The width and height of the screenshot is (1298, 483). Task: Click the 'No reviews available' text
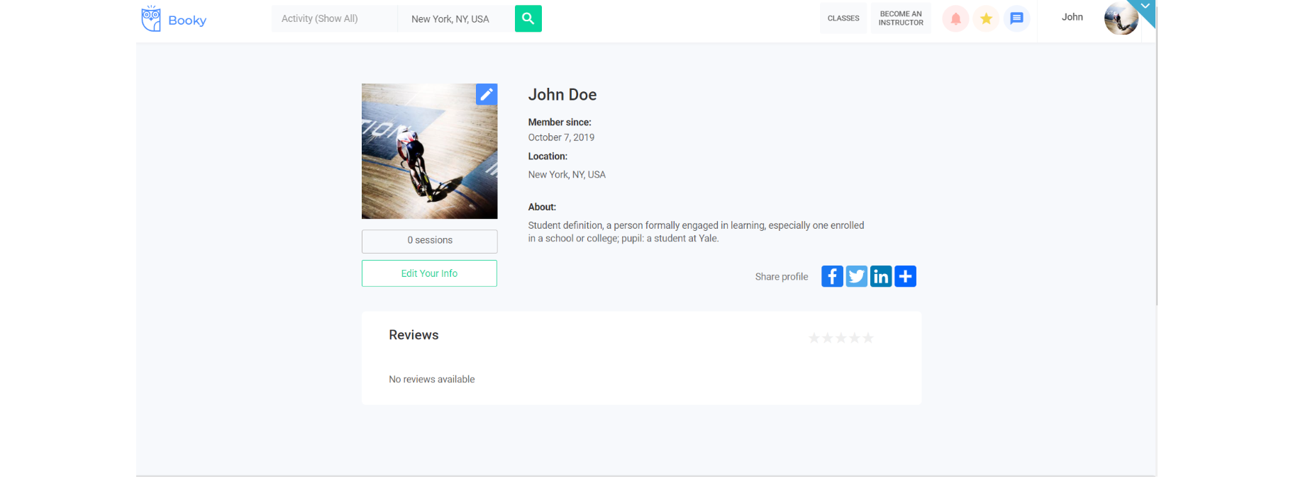[x=432, y=380]
